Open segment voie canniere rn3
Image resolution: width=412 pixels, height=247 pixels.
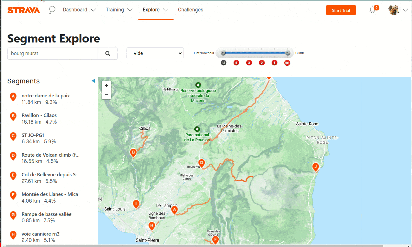tap(41, 234)
